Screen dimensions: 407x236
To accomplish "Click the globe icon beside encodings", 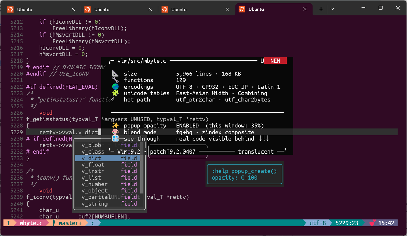I will pos(115,87).
